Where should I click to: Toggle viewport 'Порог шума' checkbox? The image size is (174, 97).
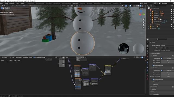(161, 58)
